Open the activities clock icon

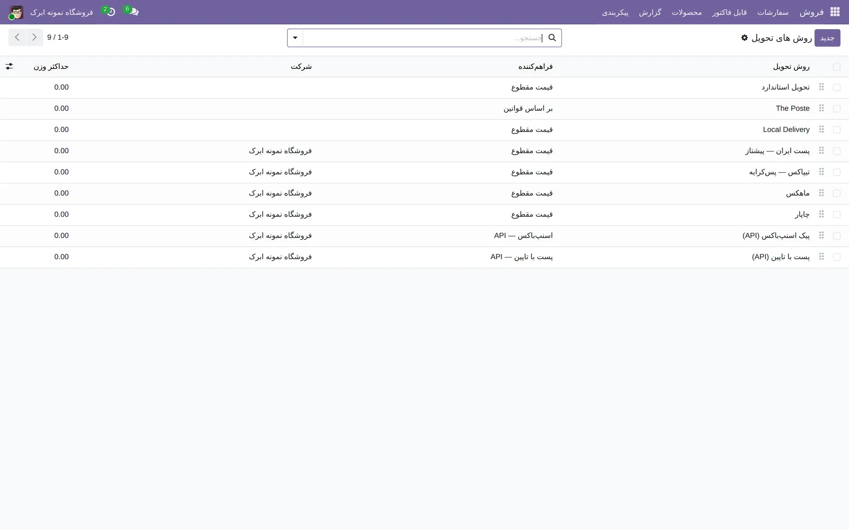coord(111,12)
